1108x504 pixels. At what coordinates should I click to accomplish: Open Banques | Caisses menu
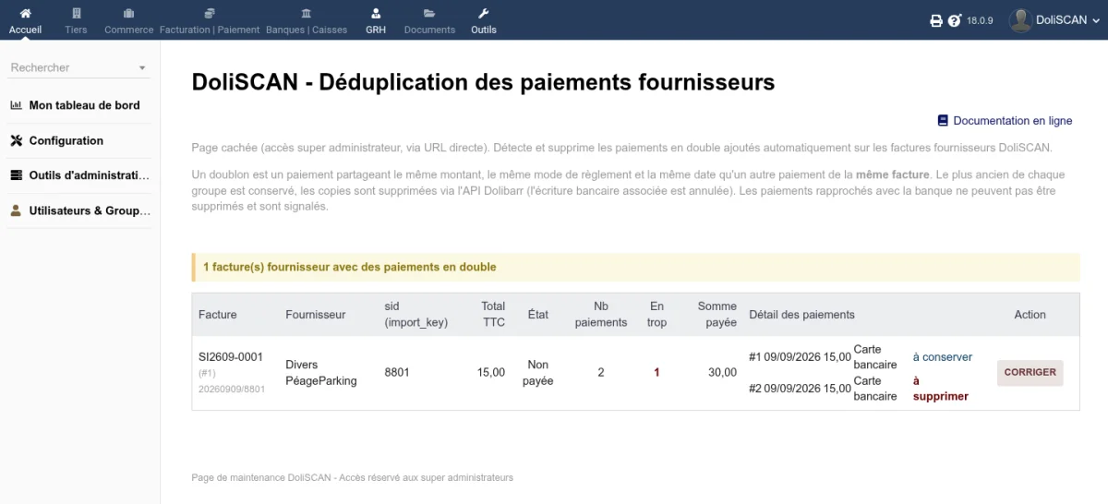click(x=307, y=20)
